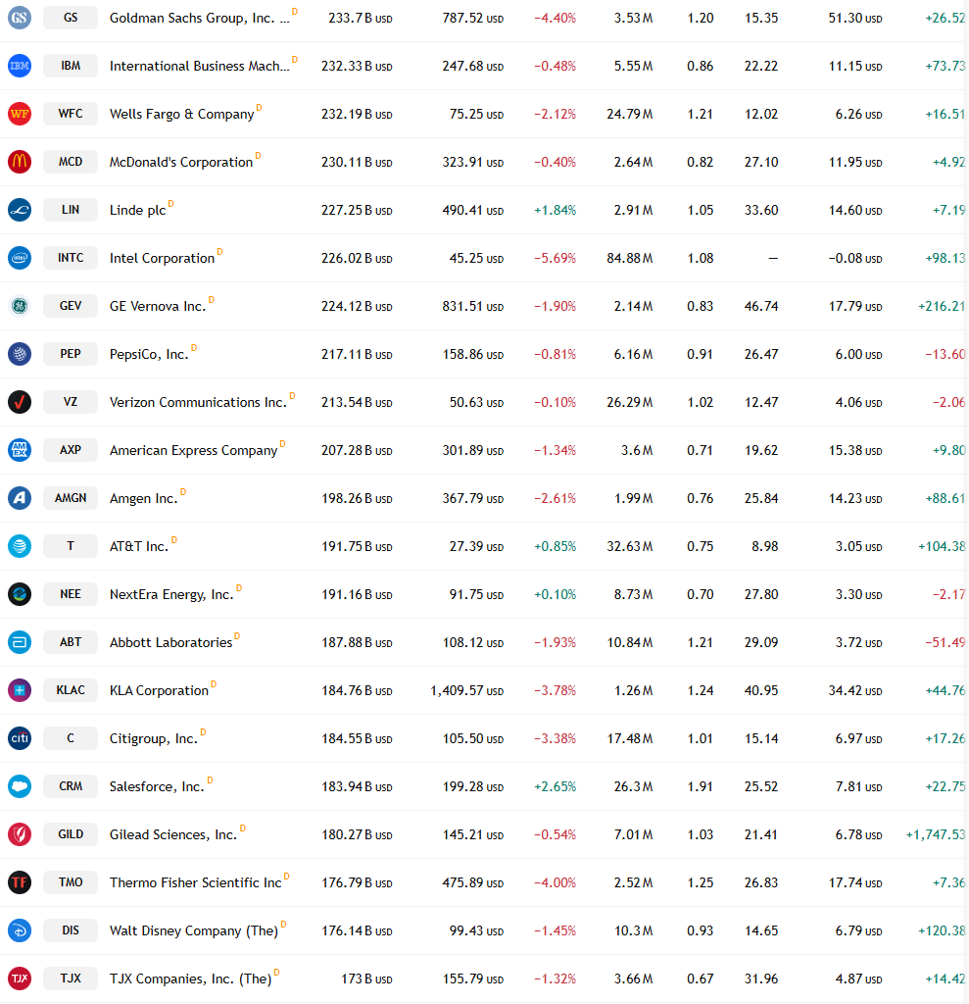Click Salesforce's +2.65% change value
Viewport: 969px width, 1004px height.
coord(555,786)
